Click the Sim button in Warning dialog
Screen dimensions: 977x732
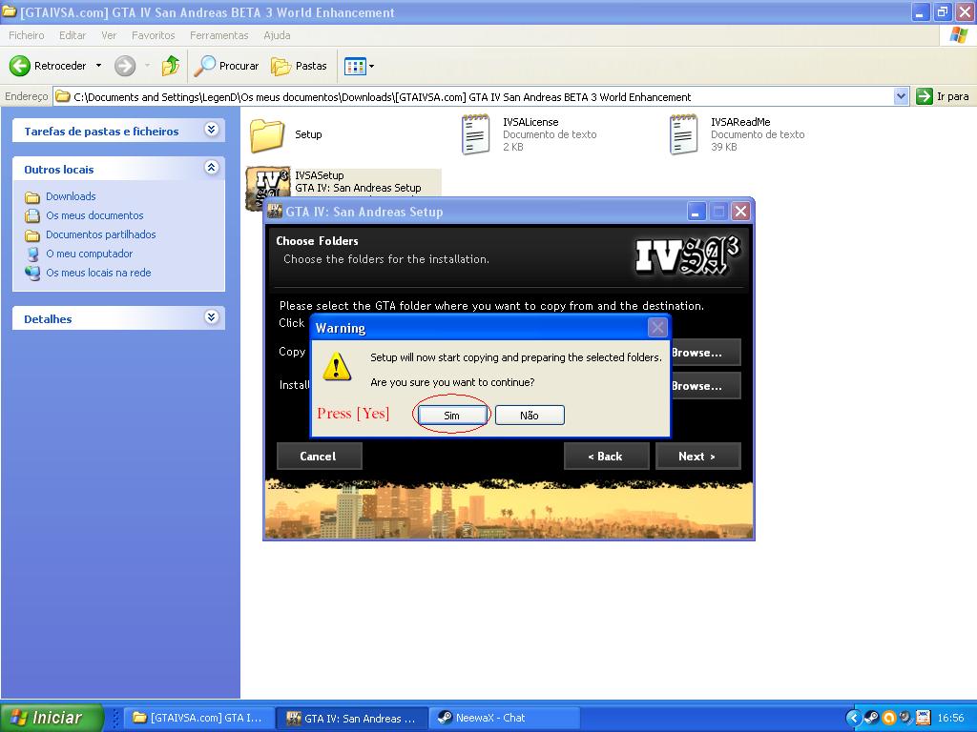pos(451,416)
